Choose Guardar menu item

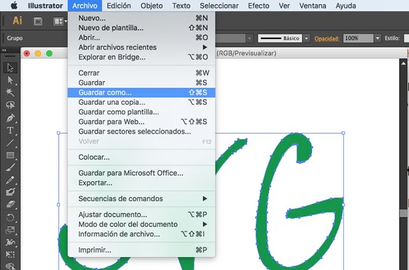click(x=141, y=83)
